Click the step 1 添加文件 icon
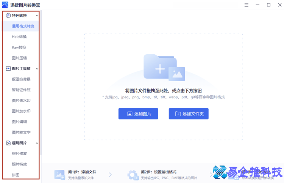The height and width of the screenshot is (183, 284). coord(59,175)
